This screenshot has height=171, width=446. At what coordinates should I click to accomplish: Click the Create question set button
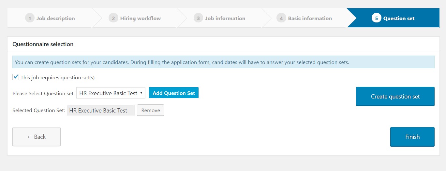click(x=395, y=97)
